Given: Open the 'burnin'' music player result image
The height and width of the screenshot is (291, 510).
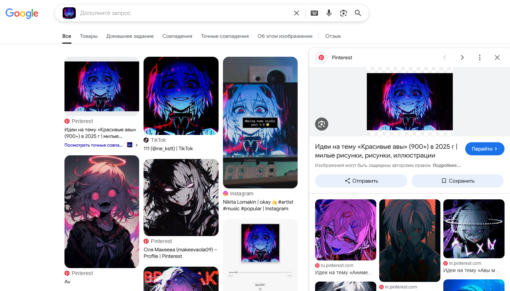Looking at the screenshot, I should [260, 255].
